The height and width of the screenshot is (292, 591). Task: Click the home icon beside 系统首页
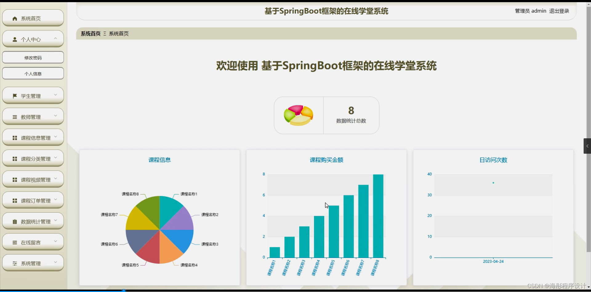click(x=14, y=18)
